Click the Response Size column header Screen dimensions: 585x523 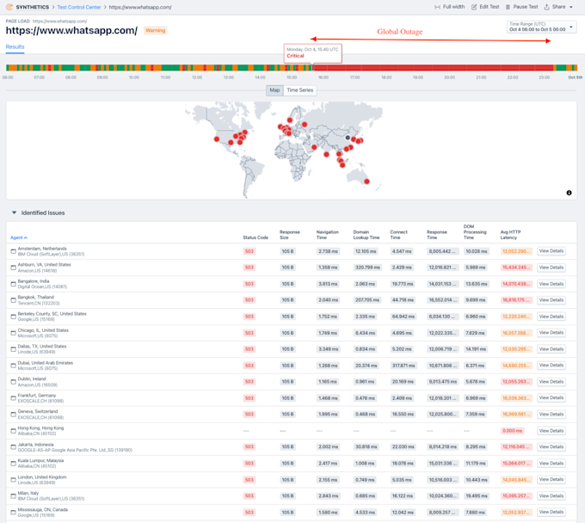click(x=290, y=235)
